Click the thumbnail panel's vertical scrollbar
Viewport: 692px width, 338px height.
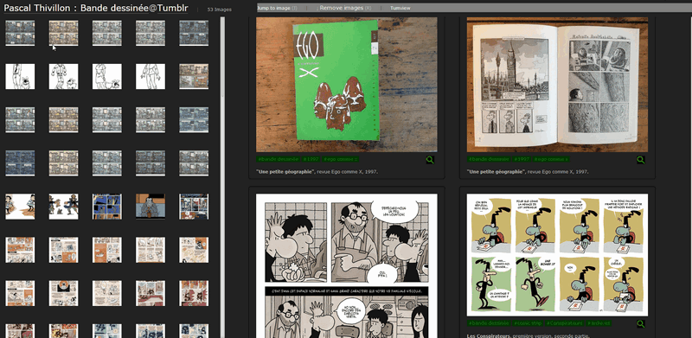[x=222, y=176]
